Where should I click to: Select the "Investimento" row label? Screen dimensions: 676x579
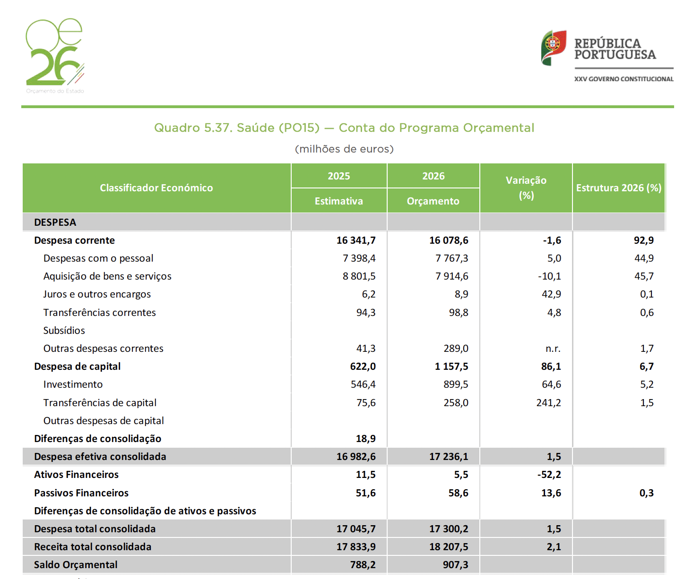click(73, 384)
